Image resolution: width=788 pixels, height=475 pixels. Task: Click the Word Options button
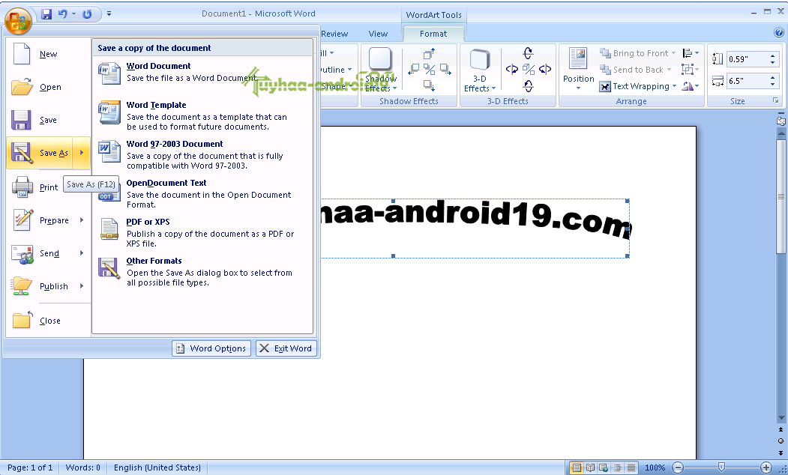(211, 348)
